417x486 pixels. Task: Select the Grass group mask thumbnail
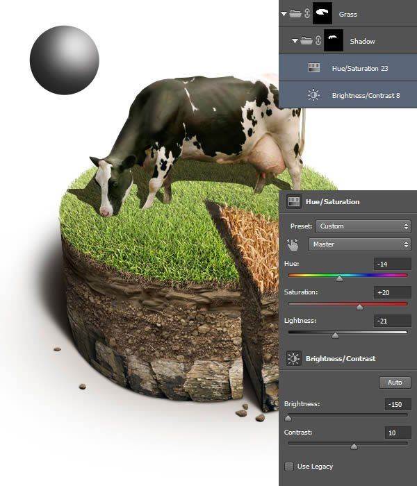coord(322,13)
